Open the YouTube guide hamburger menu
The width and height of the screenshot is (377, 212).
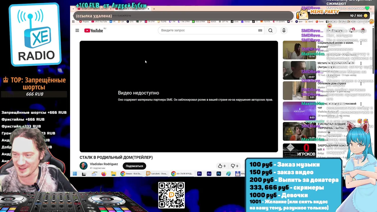click(x=77, y=30)
